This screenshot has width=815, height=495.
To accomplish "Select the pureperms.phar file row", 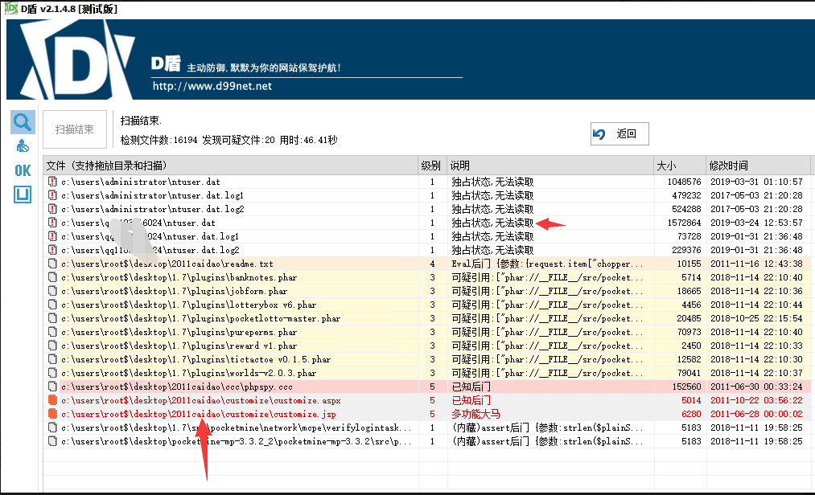I will (241, 332).
